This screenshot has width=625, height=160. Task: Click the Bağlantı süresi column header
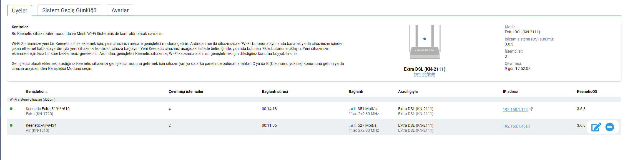pyautogui.click(x=275, y=92)
